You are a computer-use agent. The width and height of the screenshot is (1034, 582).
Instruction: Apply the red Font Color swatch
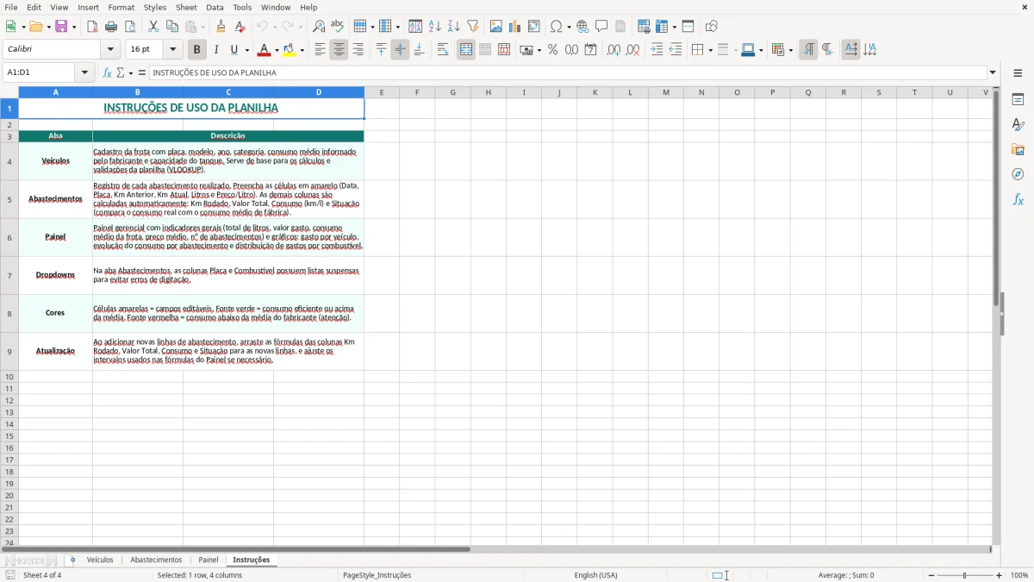click(x=265, y=50)
